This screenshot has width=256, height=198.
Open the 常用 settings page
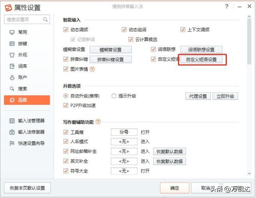27,32
